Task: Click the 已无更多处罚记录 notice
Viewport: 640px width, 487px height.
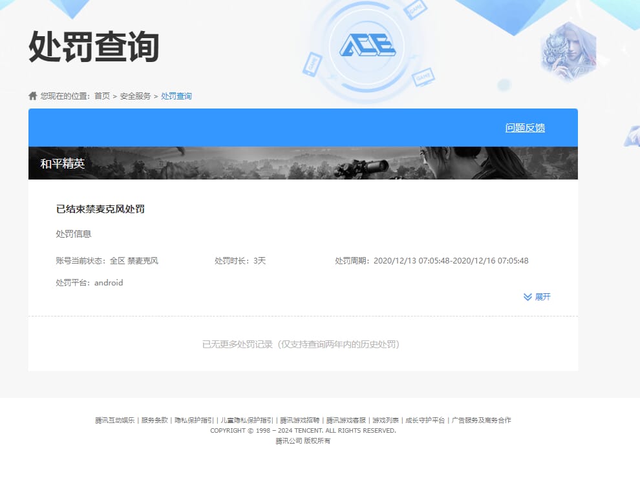Action: point(301,344)
